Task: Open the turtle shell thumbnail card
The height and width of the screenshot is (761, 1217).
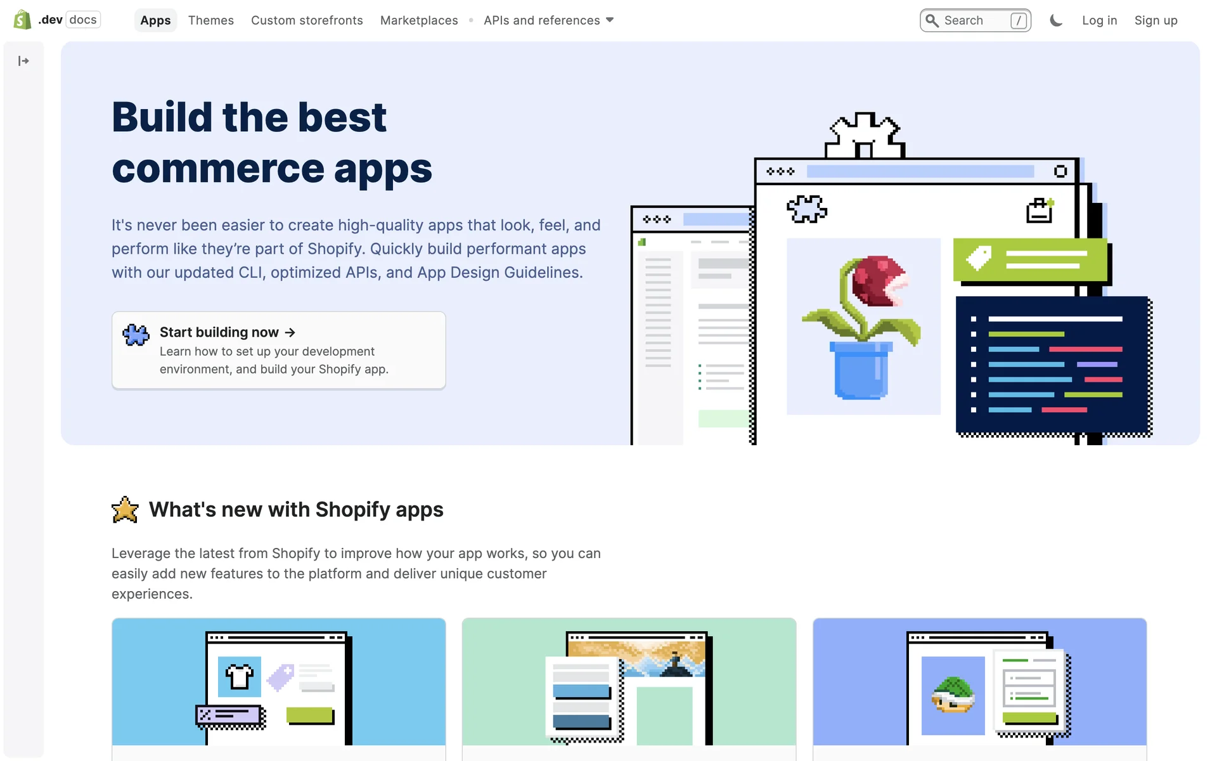Action: click(979, 682)
